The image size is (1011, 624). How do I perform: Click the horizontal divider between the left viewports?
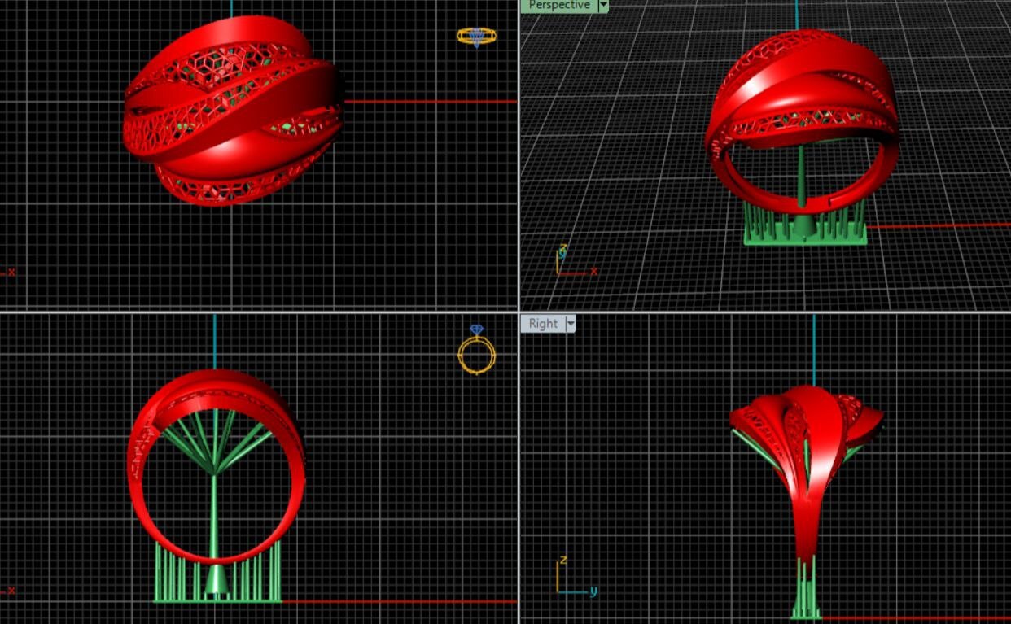click(259, 312)
